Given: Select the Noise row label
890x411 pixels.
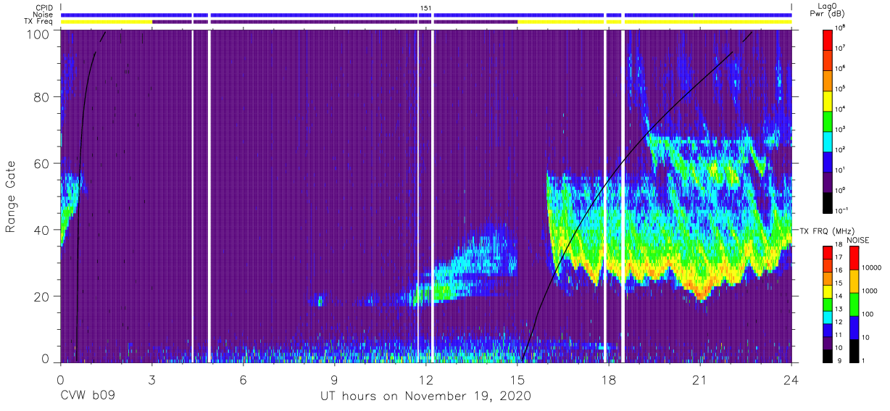Looking at the screenshot, I should (x=43, y=14).
